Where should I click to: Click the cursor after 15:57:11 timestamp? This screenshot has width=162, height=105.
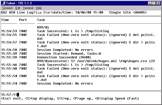click(x=18, y=95)
